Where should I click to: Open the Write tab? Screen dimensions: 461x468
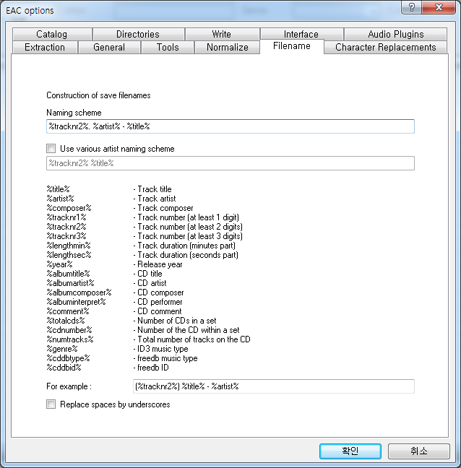point(222,34)
